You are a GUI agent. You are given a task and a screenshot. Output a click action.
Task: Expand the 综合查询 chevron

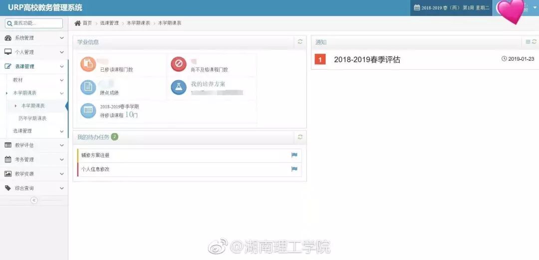tap(62, 188)
